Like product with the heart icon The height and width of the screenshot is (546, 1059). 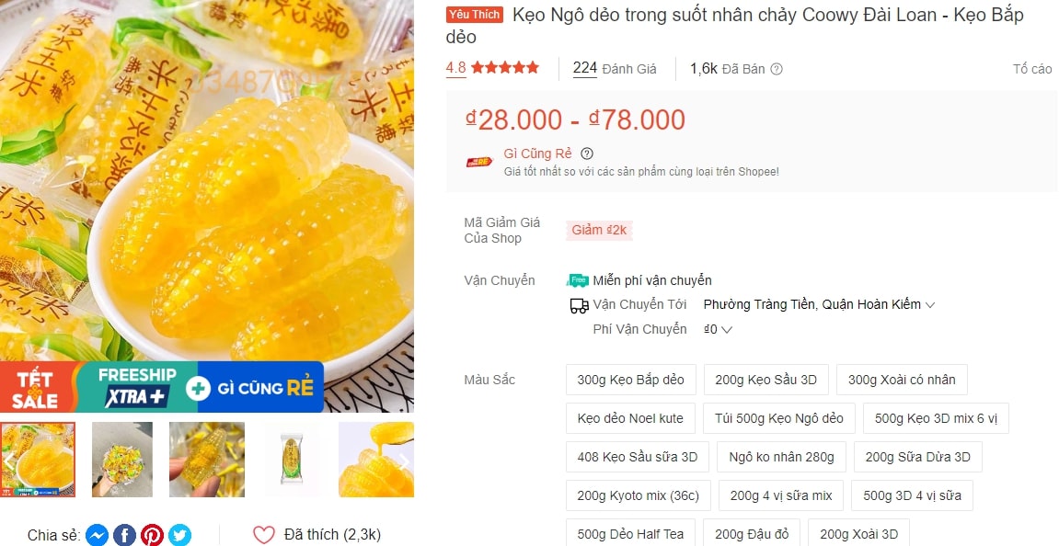264,535
